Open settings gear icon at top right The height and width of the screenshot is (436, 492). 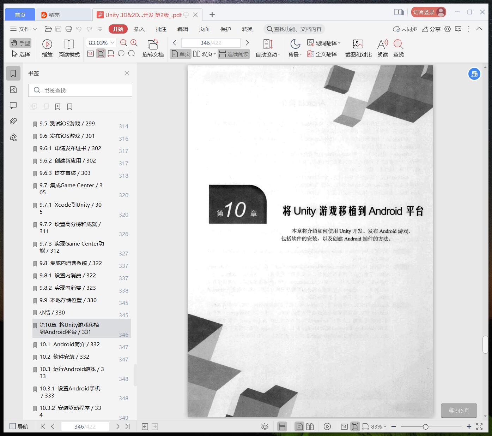coord(448,29)
